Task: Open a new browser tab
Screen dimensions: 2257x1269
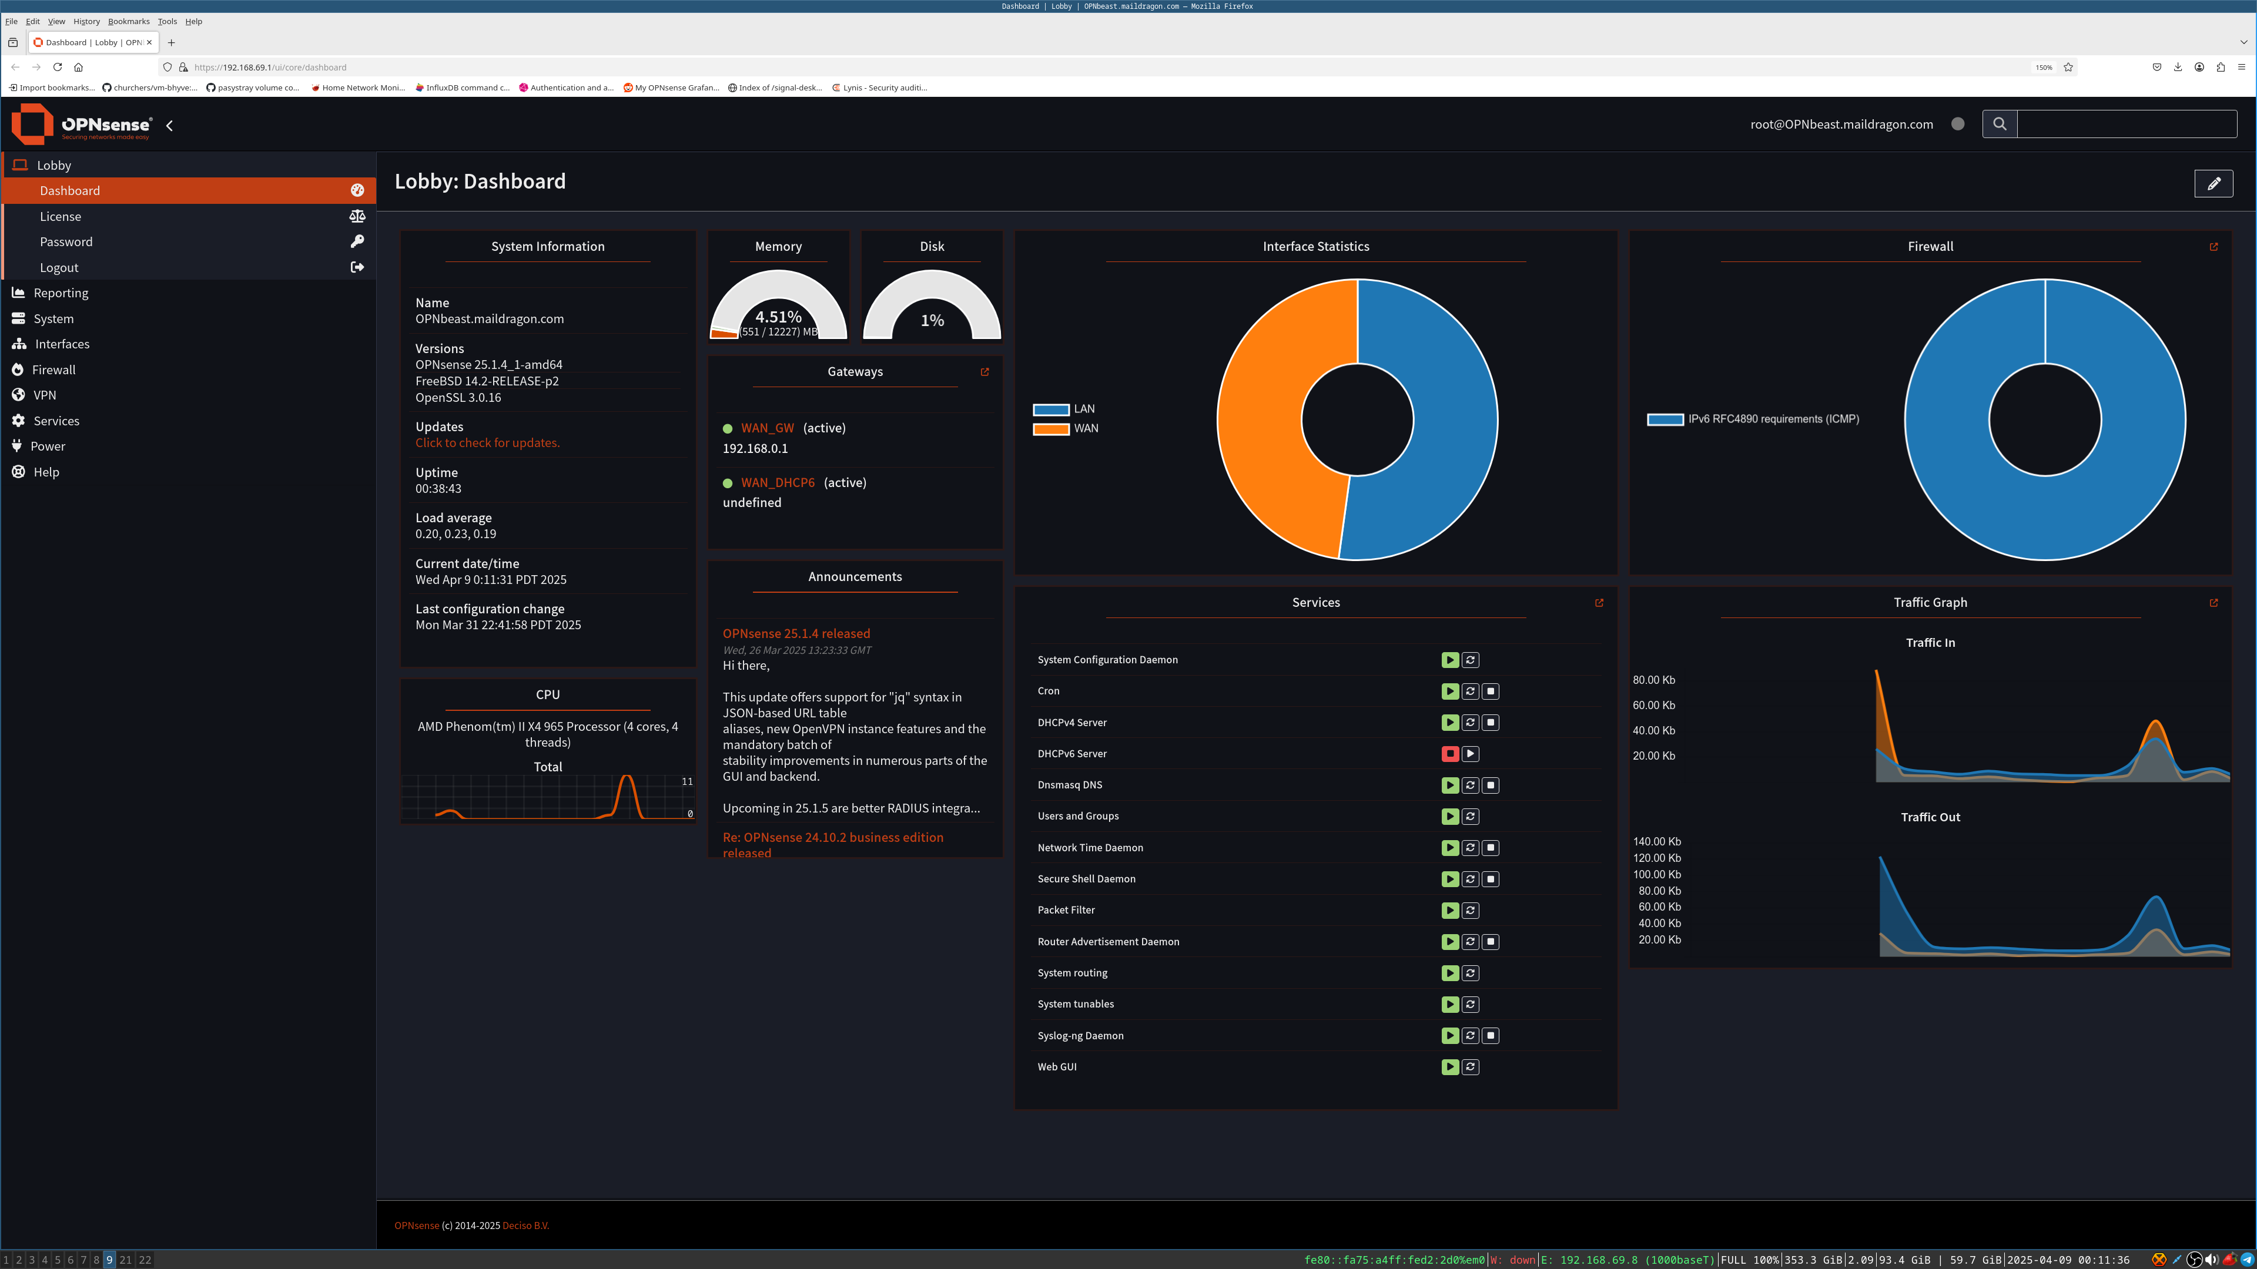Action: [x=172, y=42]
